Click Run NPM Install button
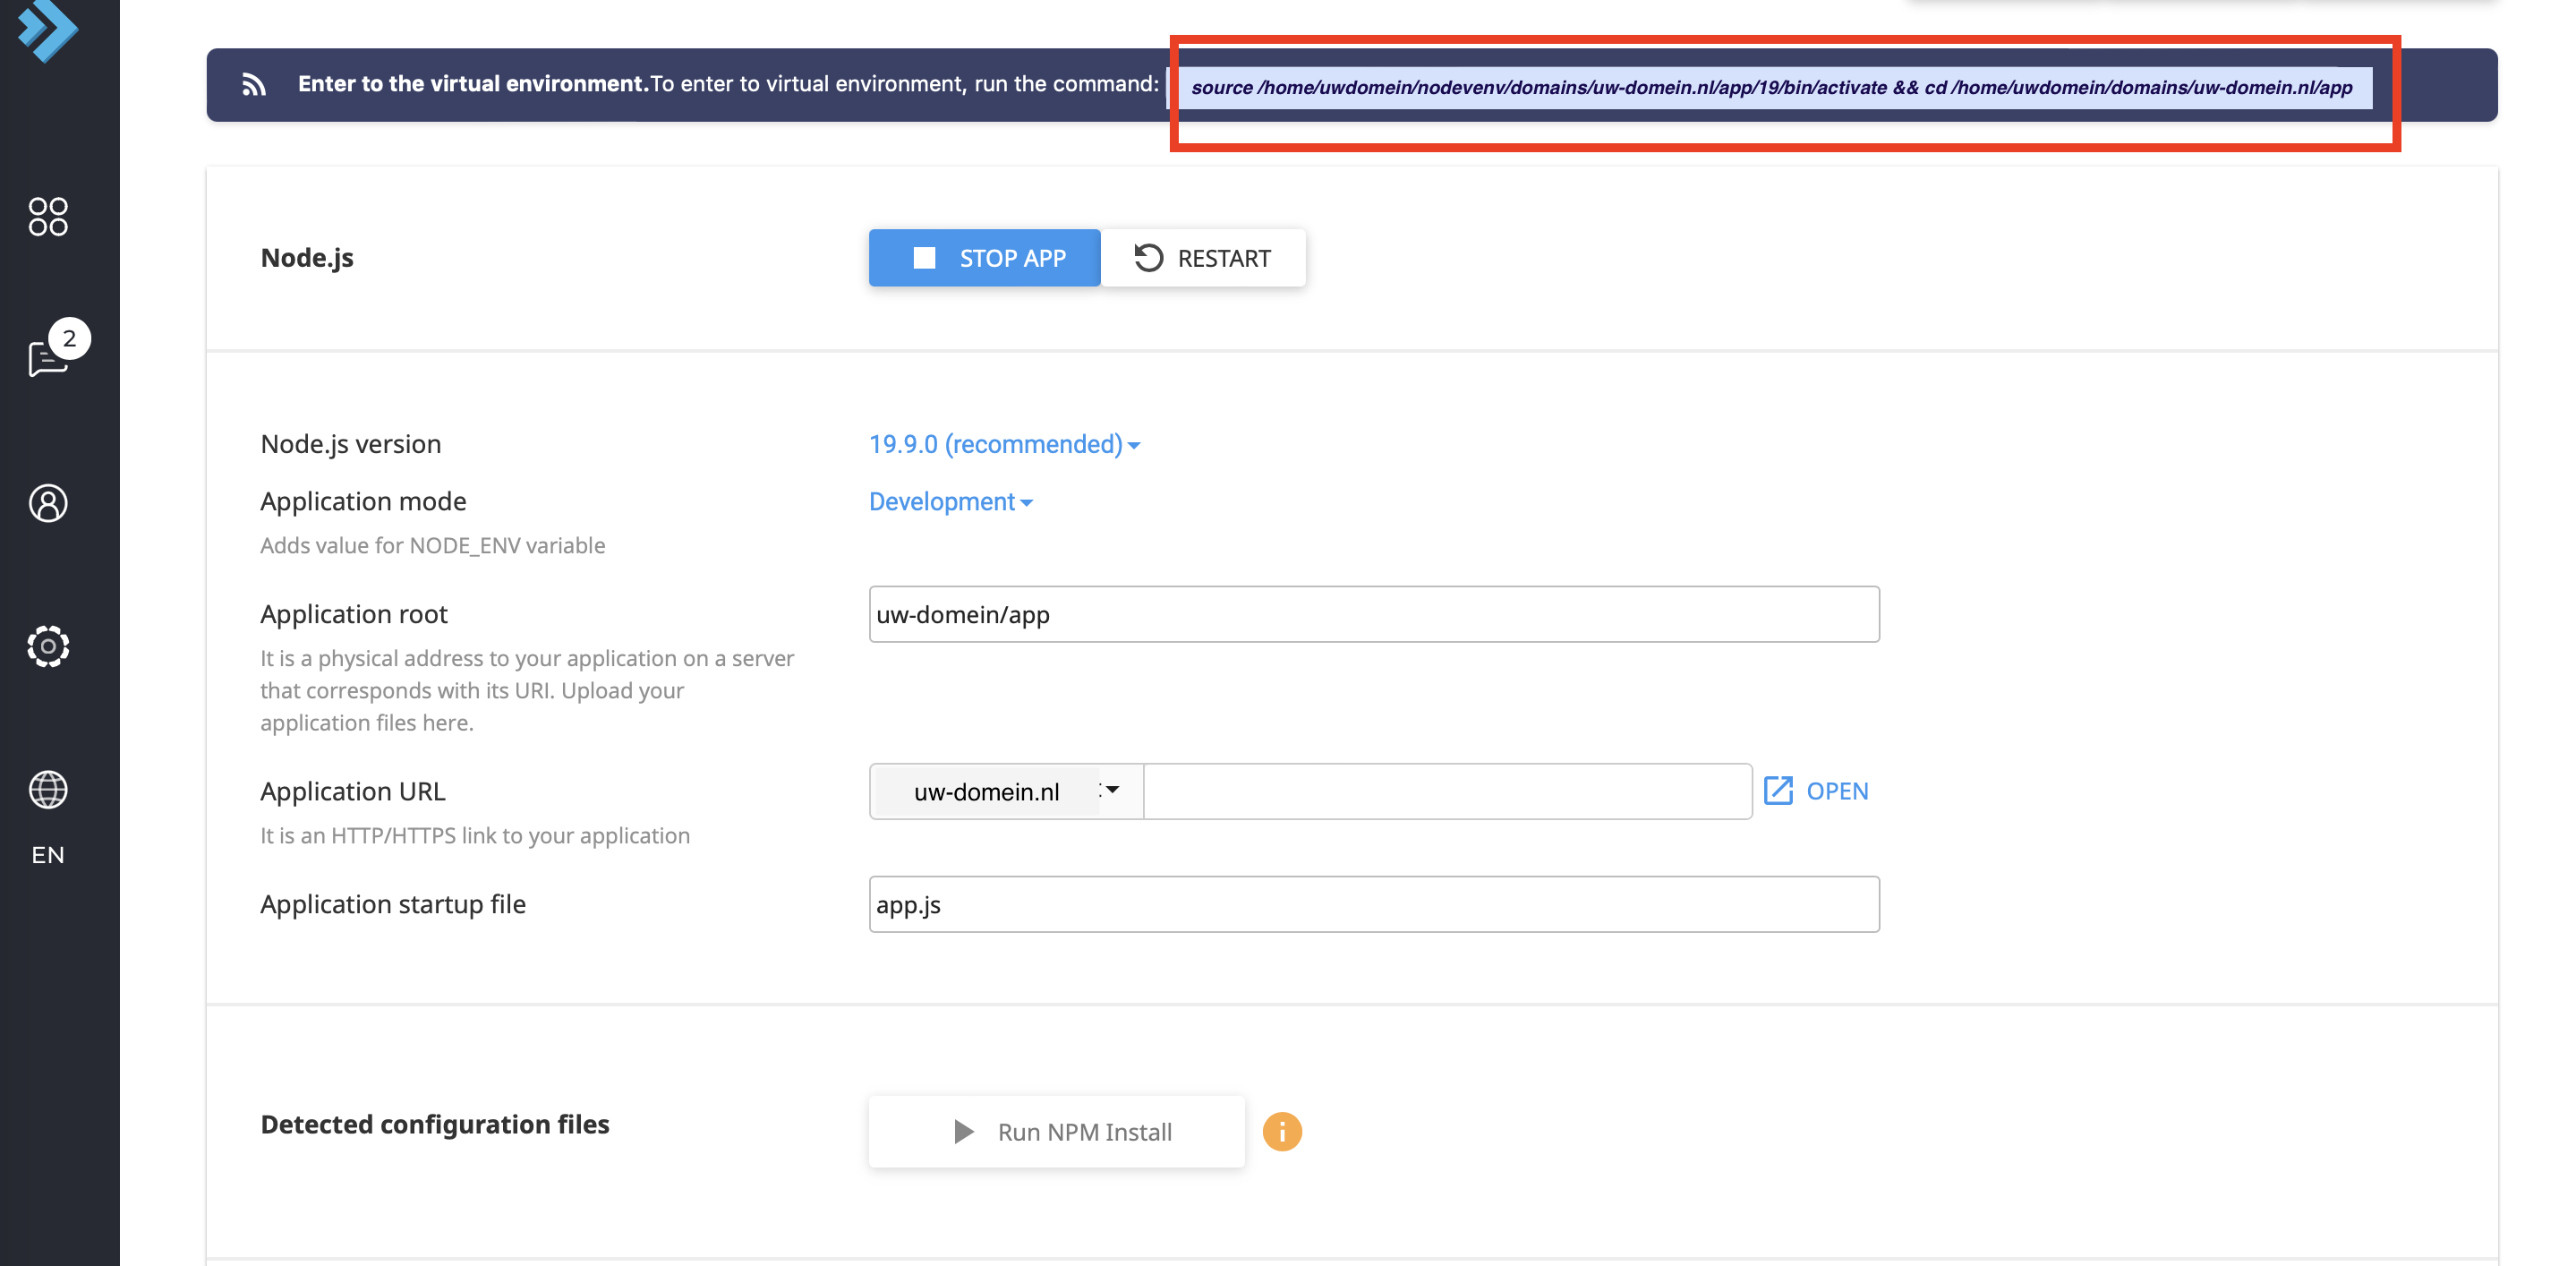The image size is (2576, 1266). pos(1056,1132)
